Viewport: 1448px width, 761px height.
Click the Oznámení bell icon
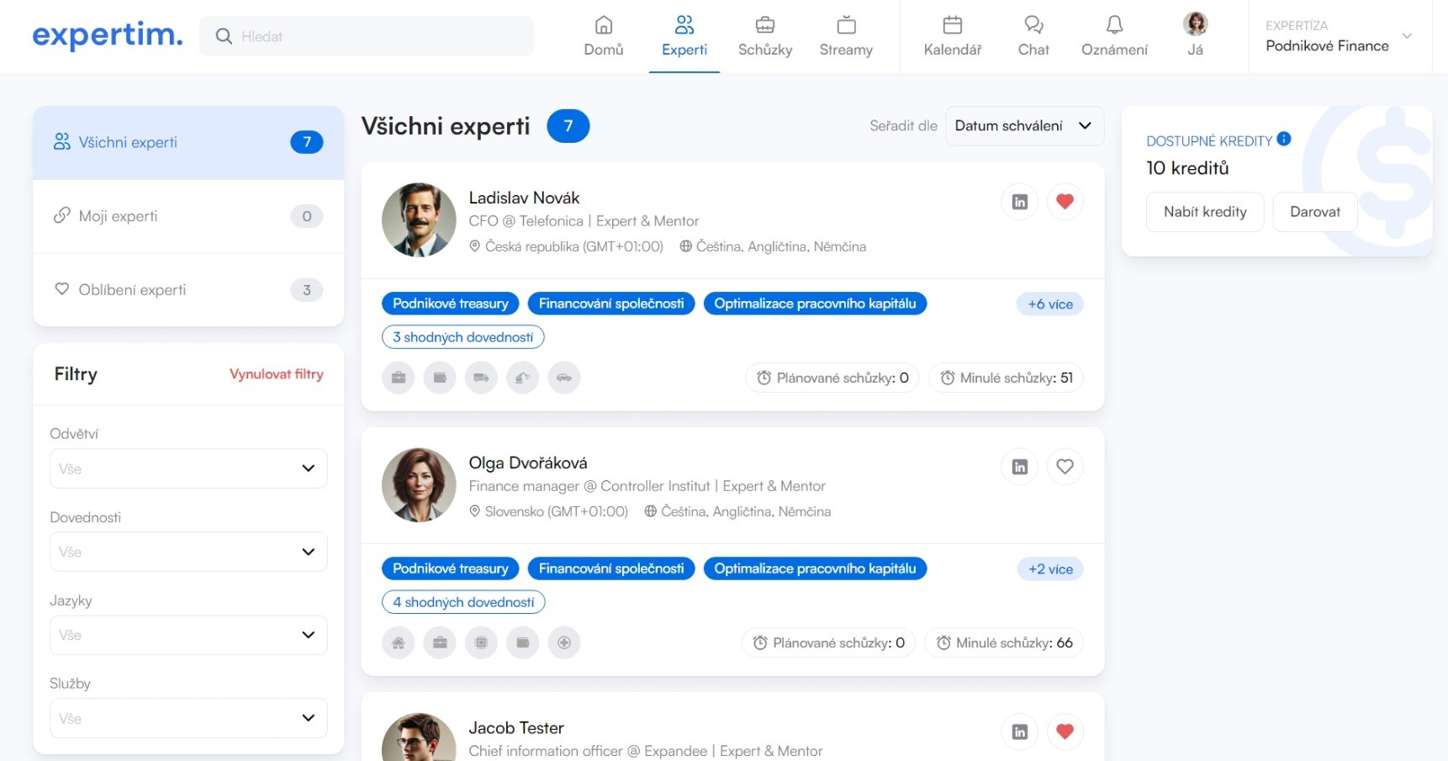pos(1113,25)
